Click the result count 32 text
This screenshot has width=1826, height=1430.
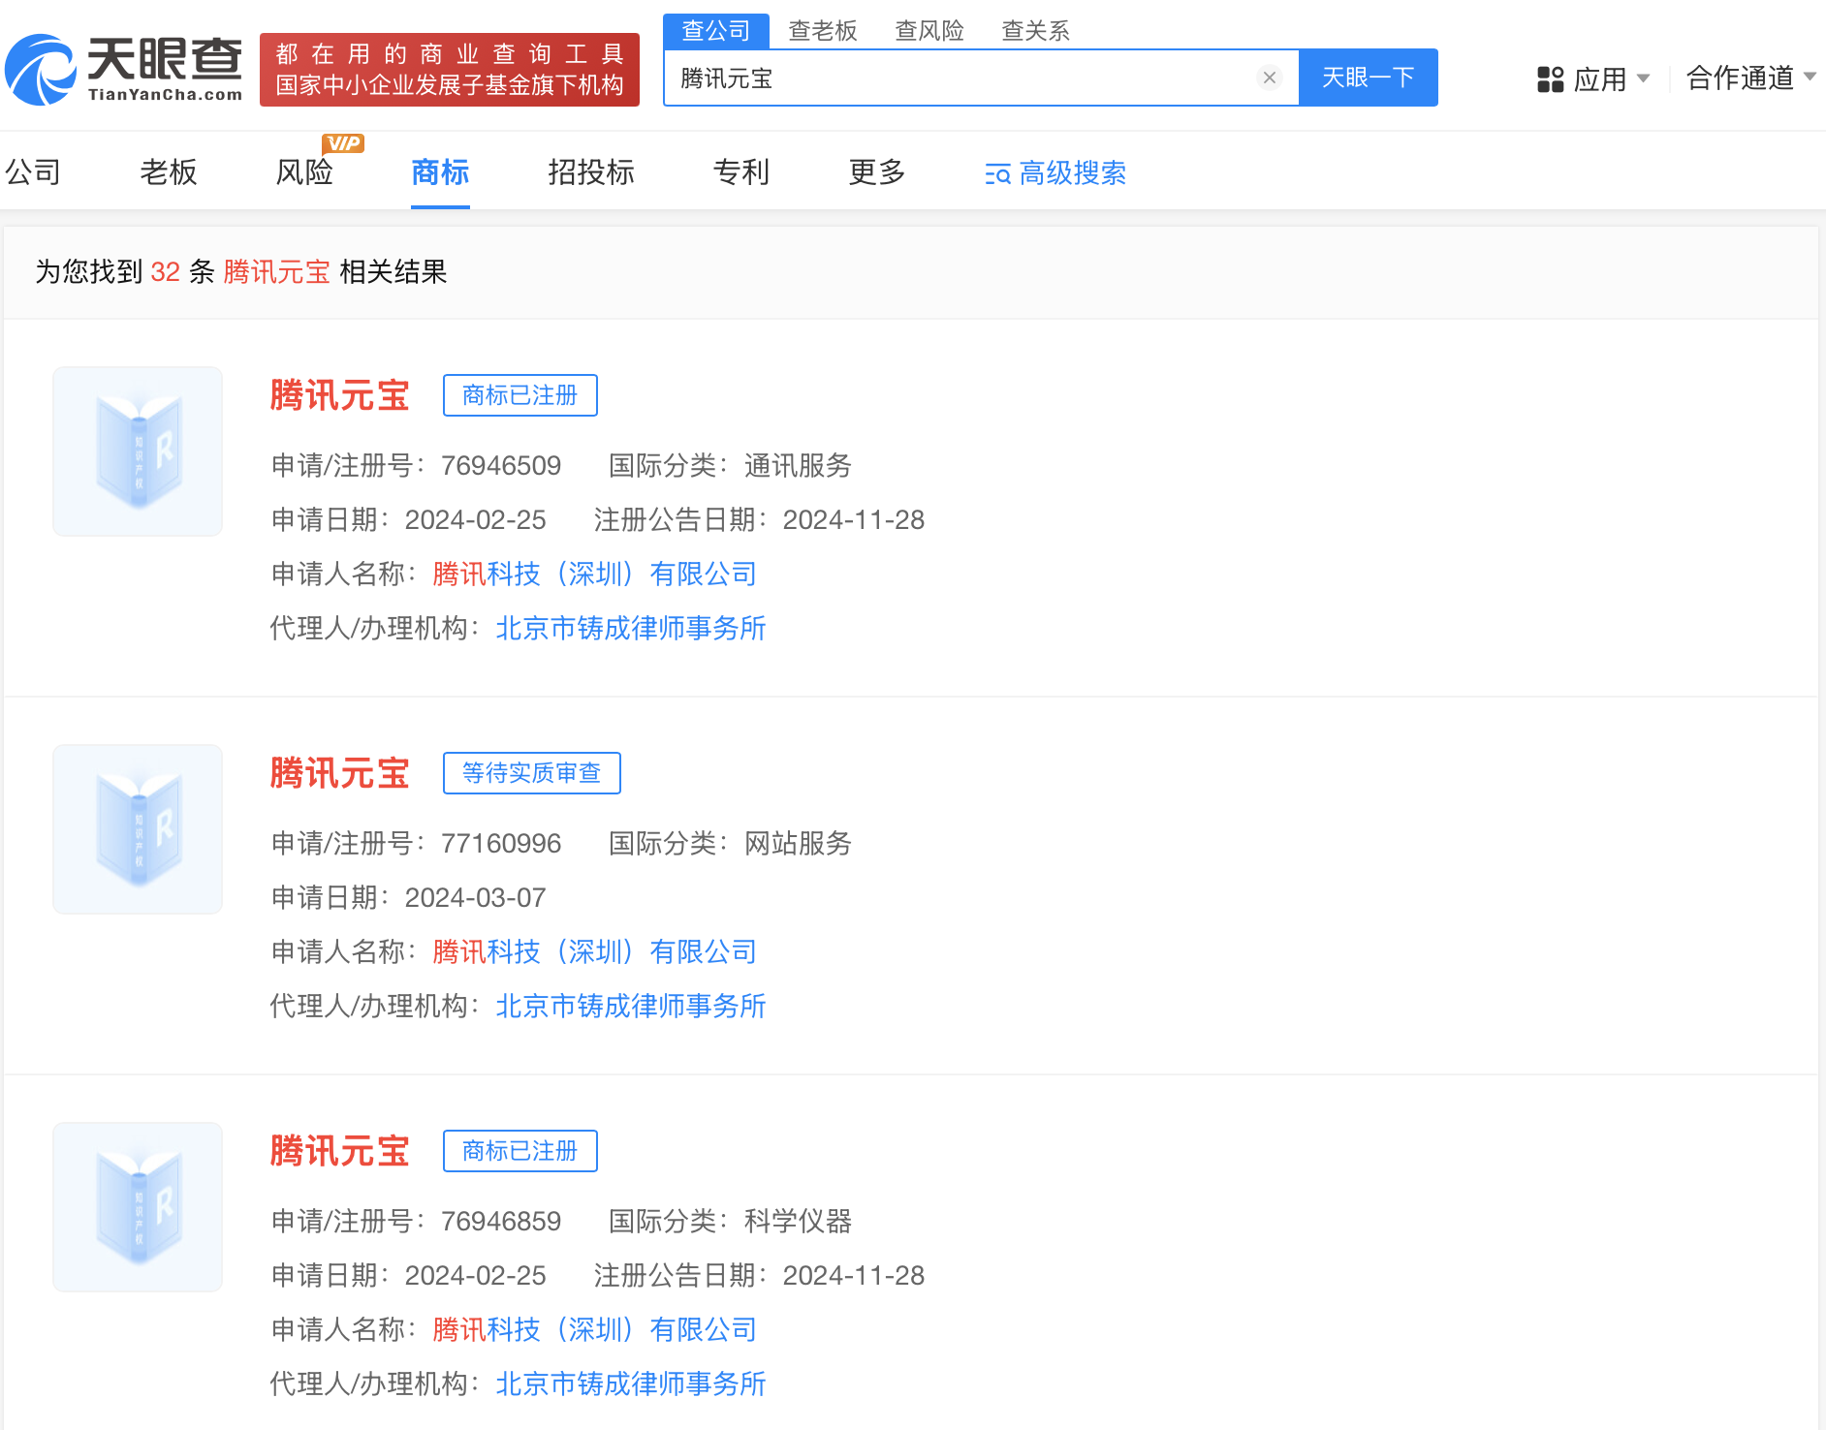pos(166,272)
